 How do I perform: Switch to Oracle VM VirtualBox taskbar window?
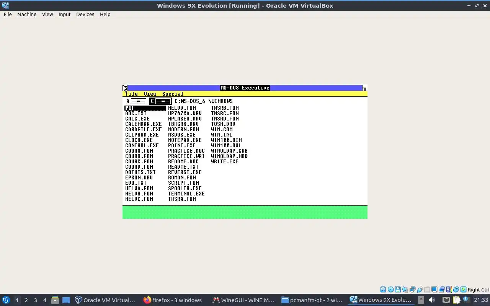tap(105, 300)
